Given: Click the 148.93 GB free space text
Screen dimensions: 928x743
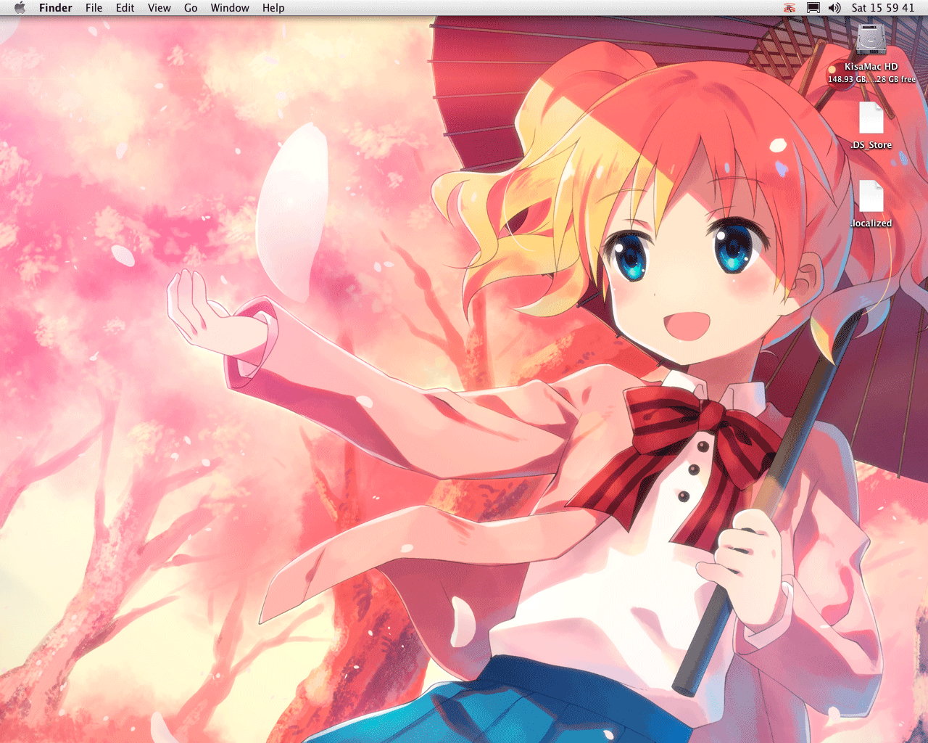Looking at the screenshot, I should 871,79.
